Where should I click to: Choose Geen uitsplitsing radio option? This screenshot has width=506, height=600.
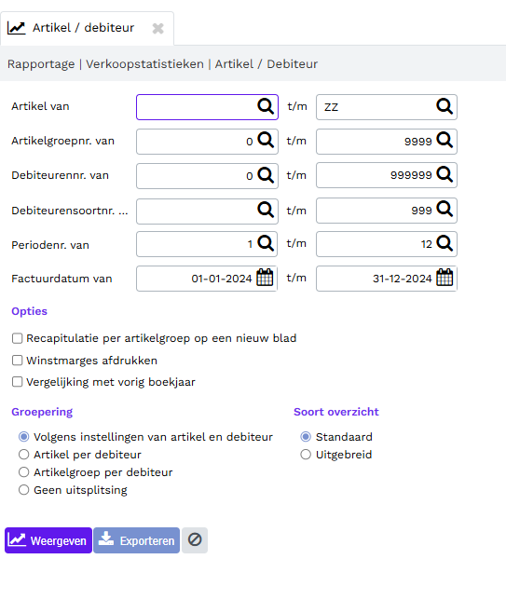[23, 490]
